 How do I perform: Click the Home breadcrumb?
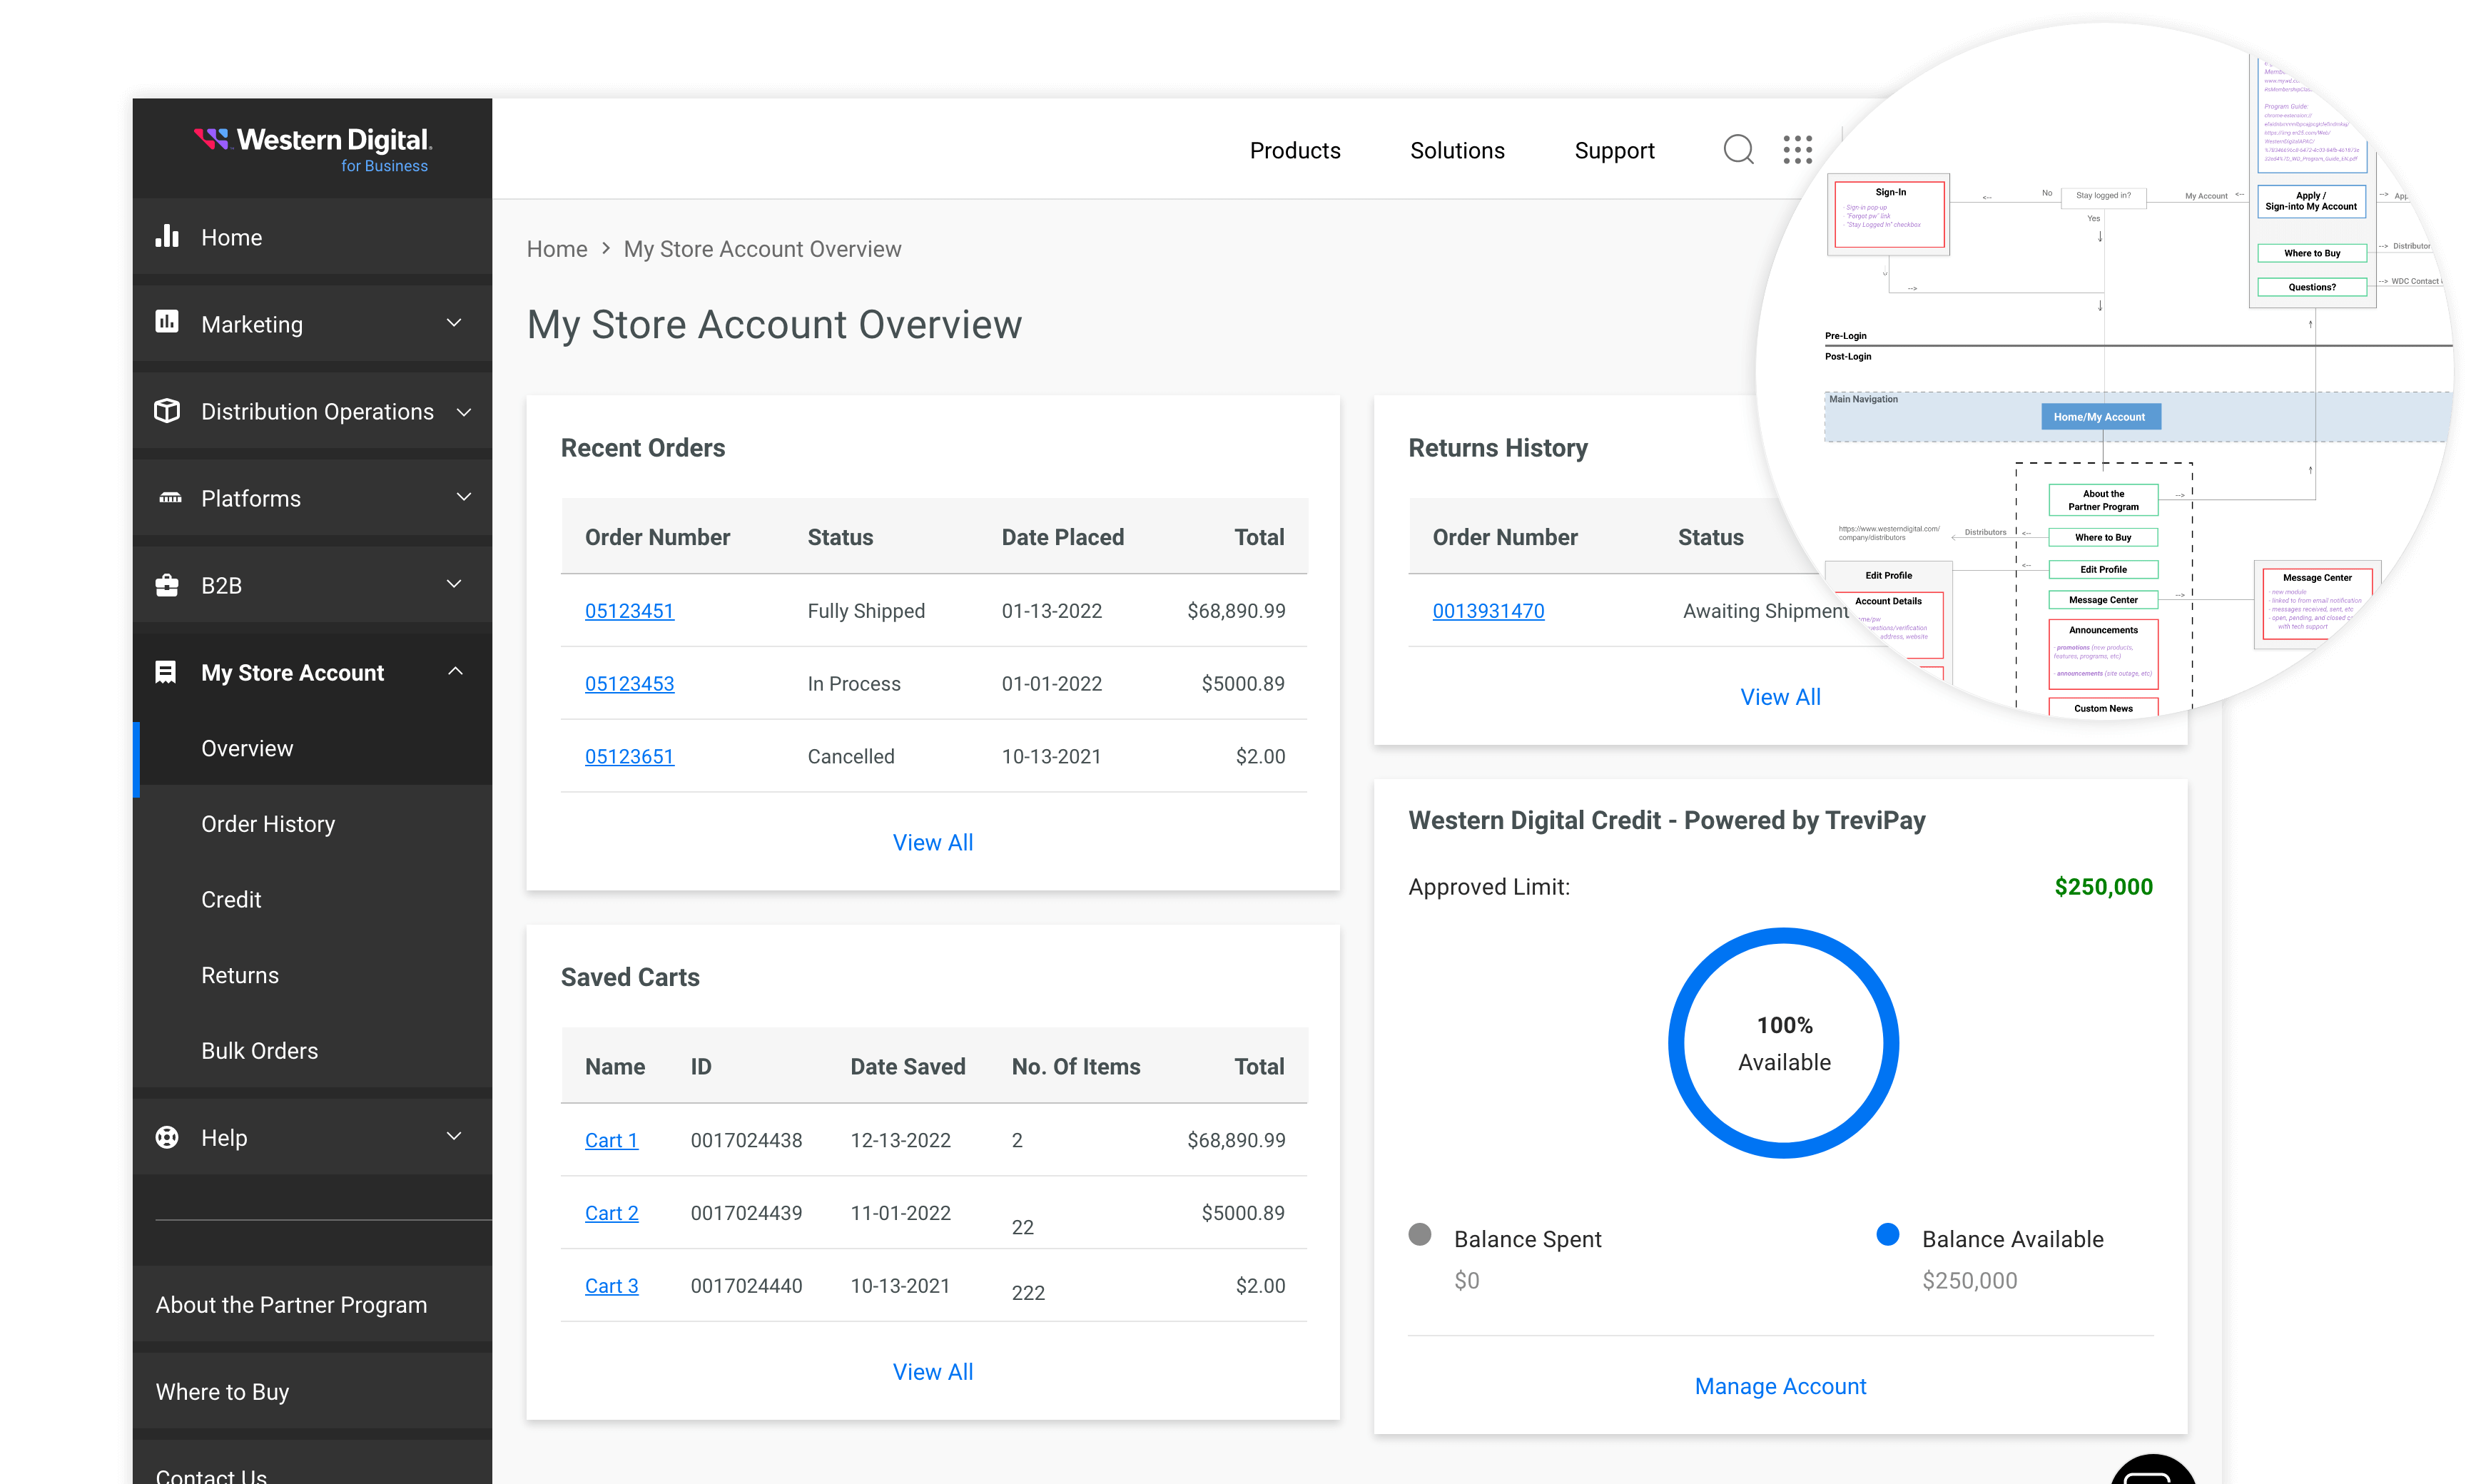click(557, 248)
